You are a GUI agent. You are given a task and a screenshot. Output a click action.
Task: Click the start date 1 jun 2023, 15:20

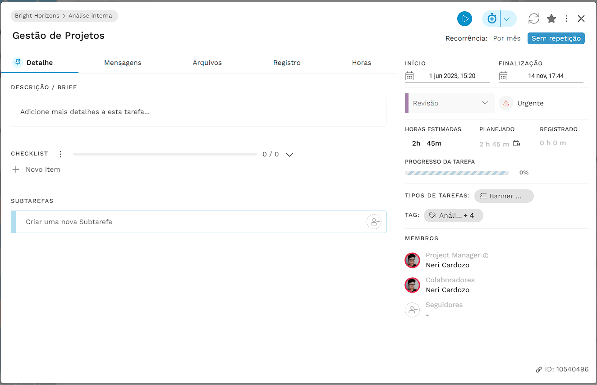pos(452,76)
